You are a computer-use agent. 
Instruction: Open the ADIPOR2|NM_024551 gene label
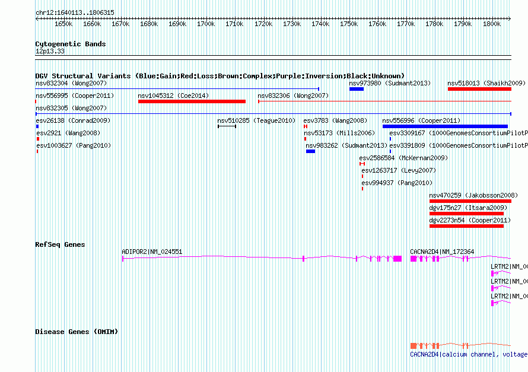click(x=152, y=252)
